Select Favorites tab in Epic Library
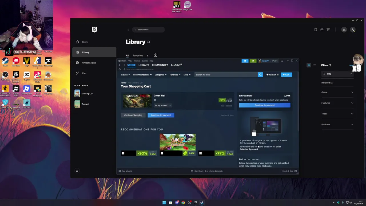The width and height of the screenshot is (366, 206). point(138,56)
